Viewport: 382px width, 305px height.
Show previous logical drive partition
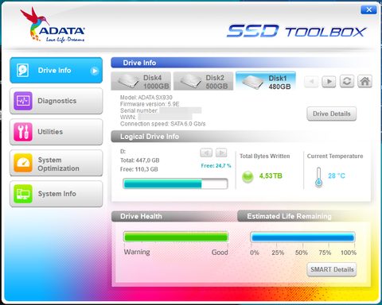coord(206,152)
